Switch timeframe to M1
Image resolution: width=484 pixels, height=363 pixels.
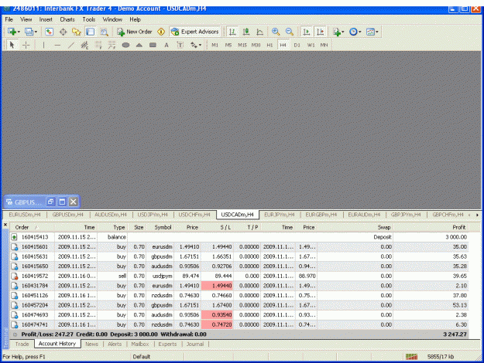pyautogui.click(x=215, y=45)
